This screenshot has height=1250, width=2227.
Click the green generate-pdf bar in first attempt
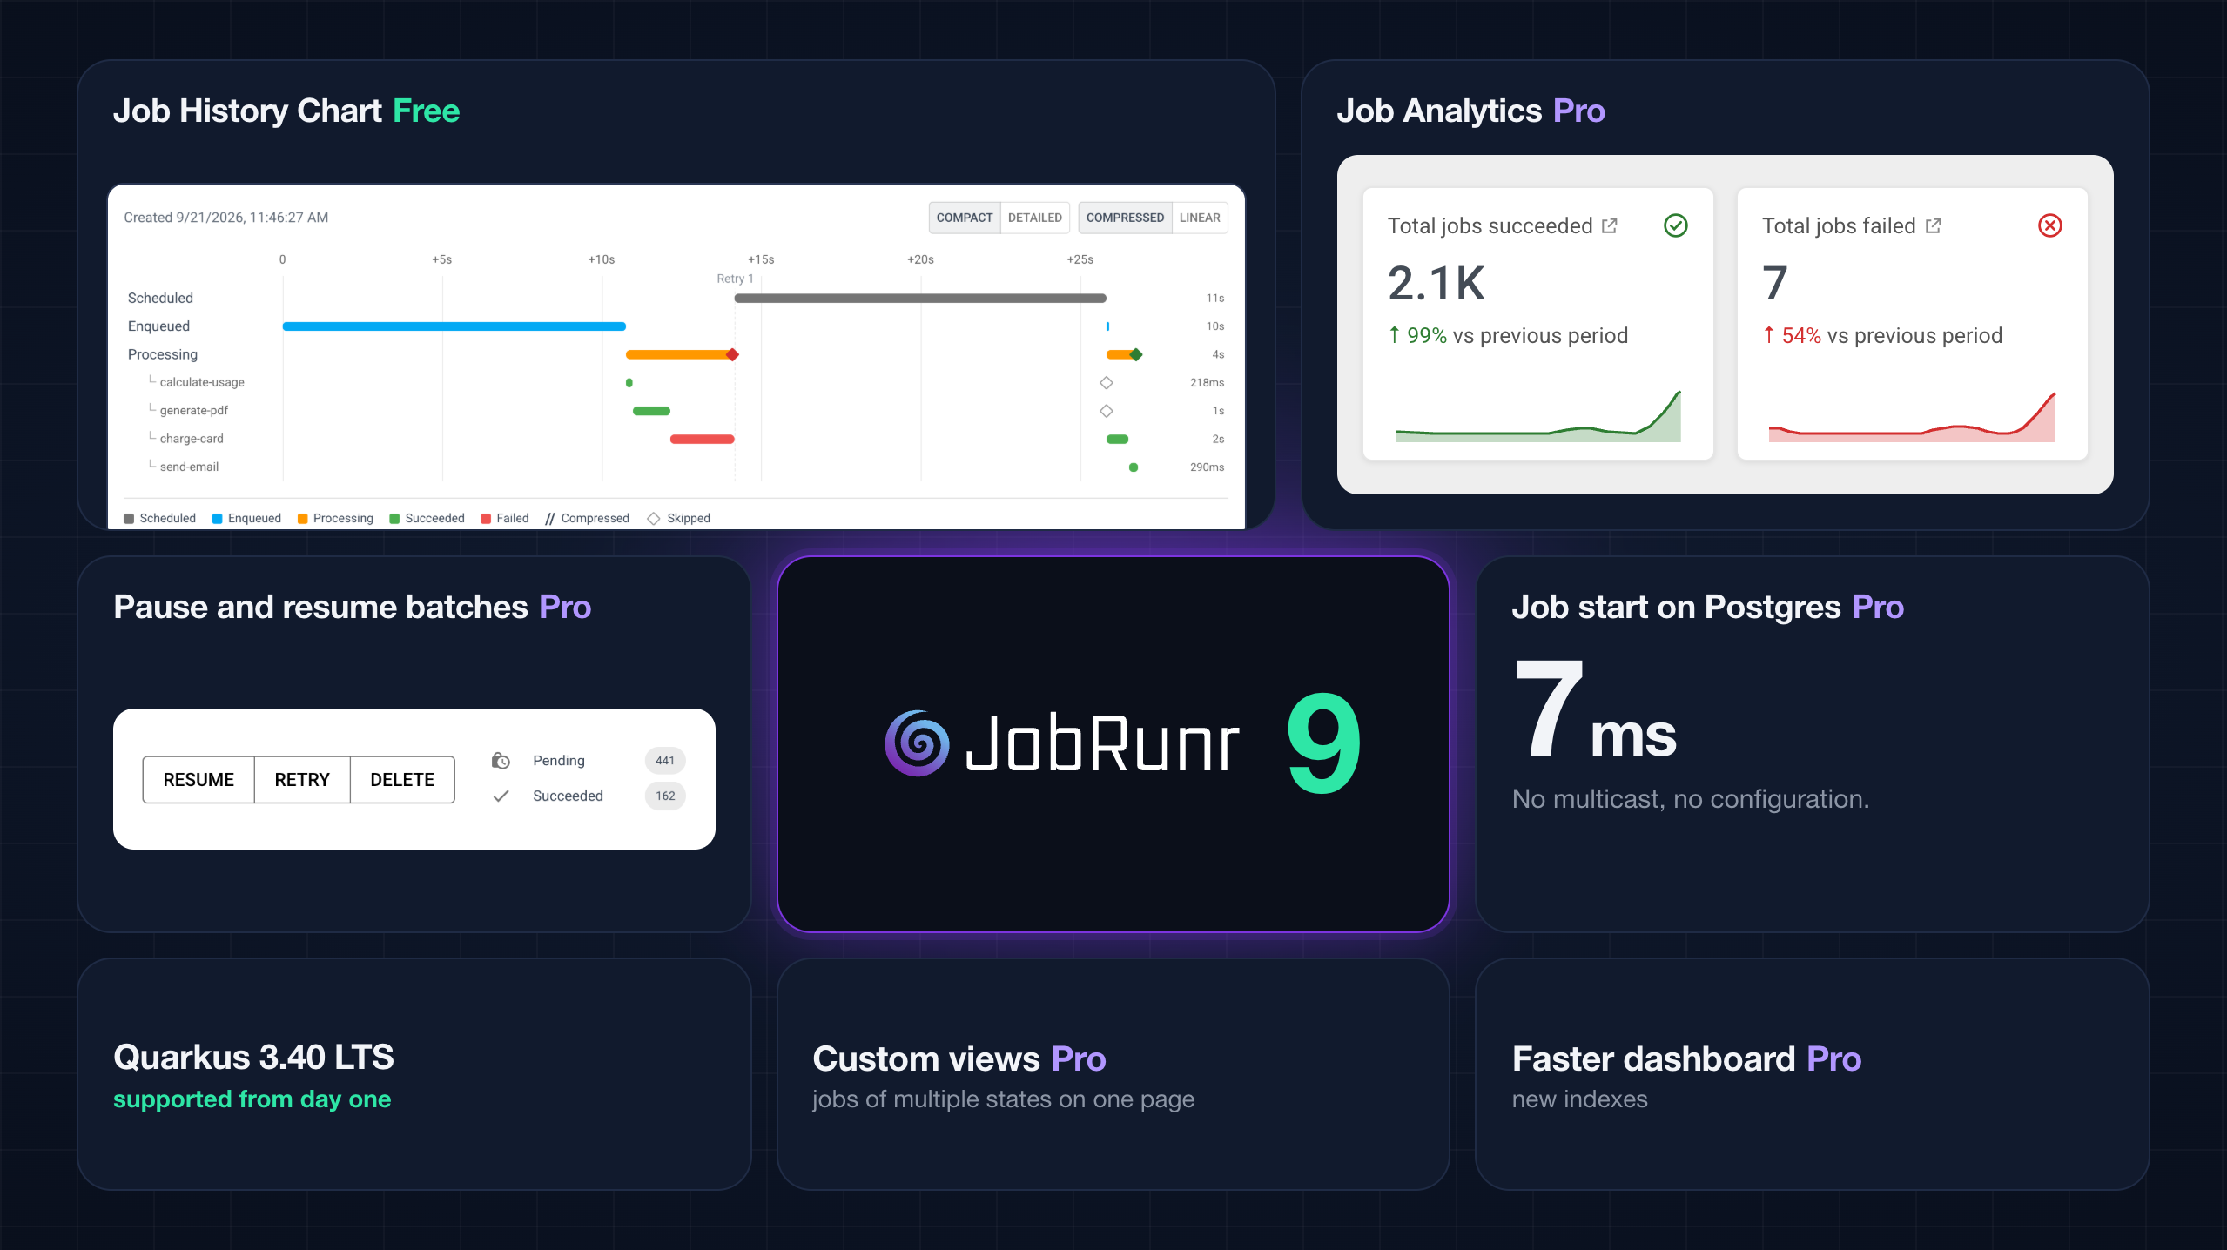click(x=651, y=411)
